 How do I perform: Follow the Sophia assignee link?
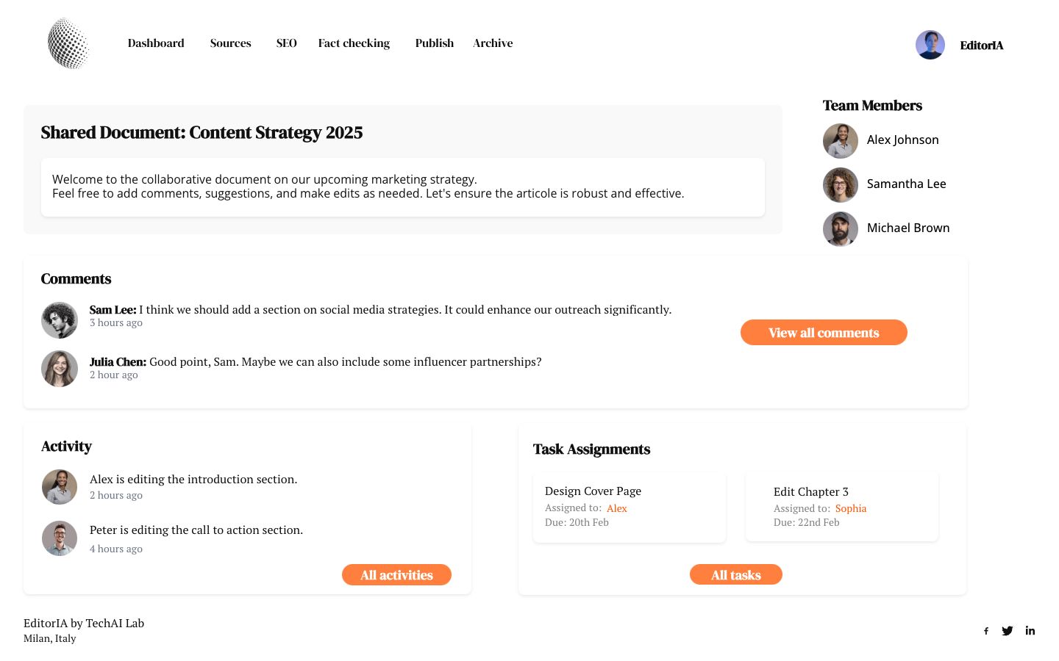(x=851, y=508)
